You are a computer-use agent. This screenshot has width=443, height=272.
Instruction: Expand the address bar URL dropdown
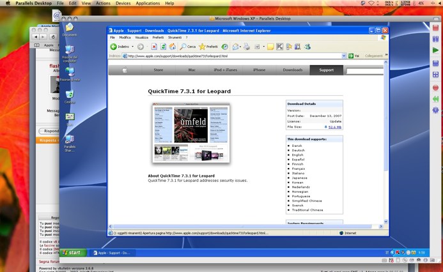coord(344,56)
